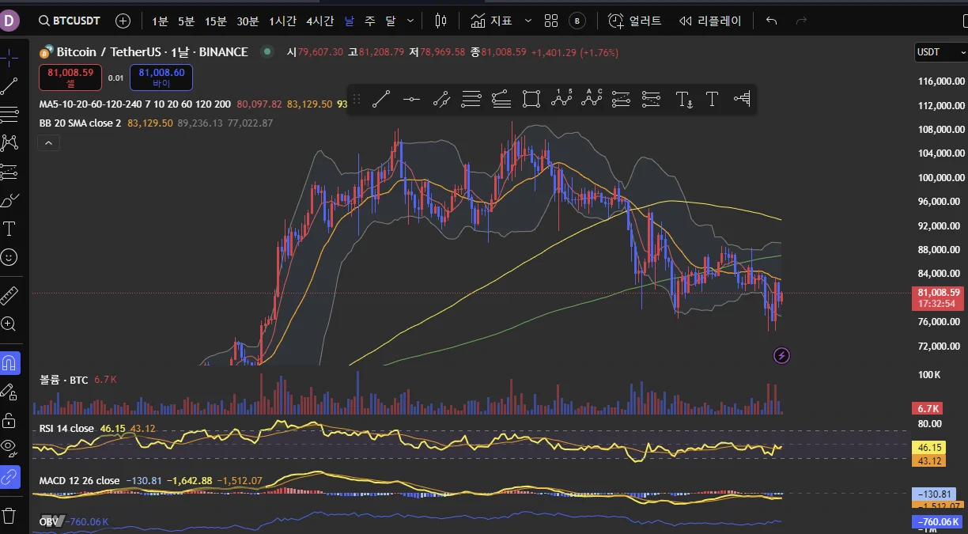Viewport: 968px width, 534px height.
Task: Open the emoji sticker tool
Action: [x=9, y=257]
